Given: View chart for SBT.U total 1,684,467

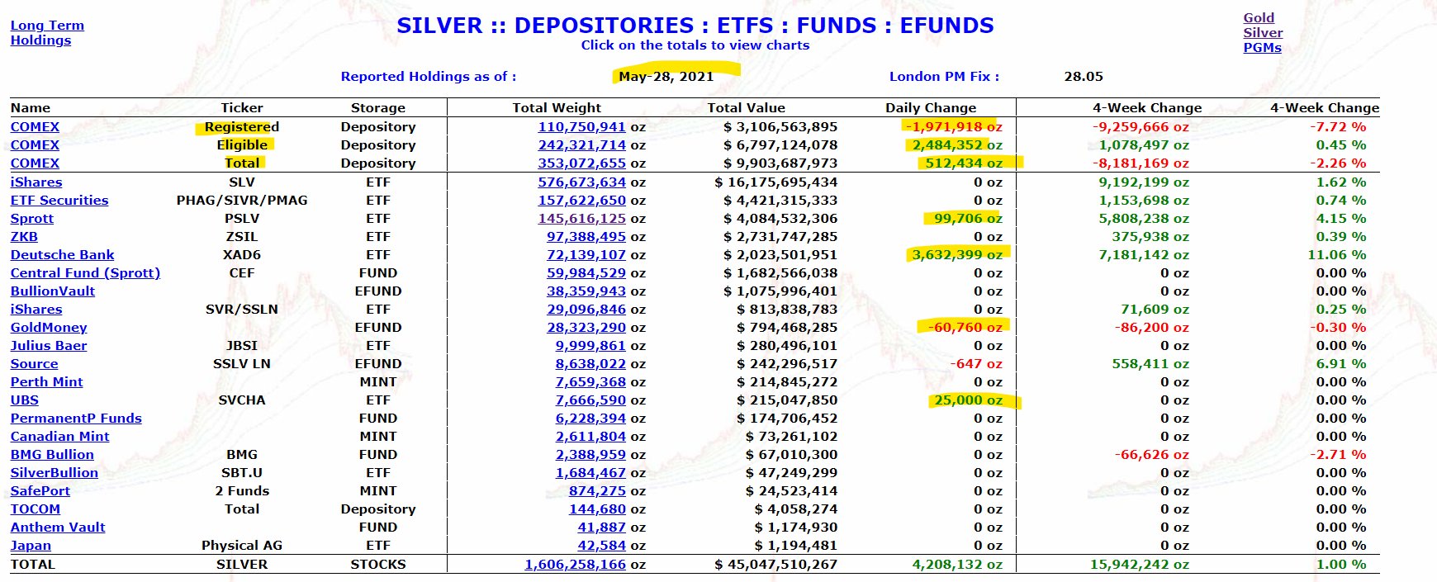Looking at the screenshot, I should pos(591,473).
